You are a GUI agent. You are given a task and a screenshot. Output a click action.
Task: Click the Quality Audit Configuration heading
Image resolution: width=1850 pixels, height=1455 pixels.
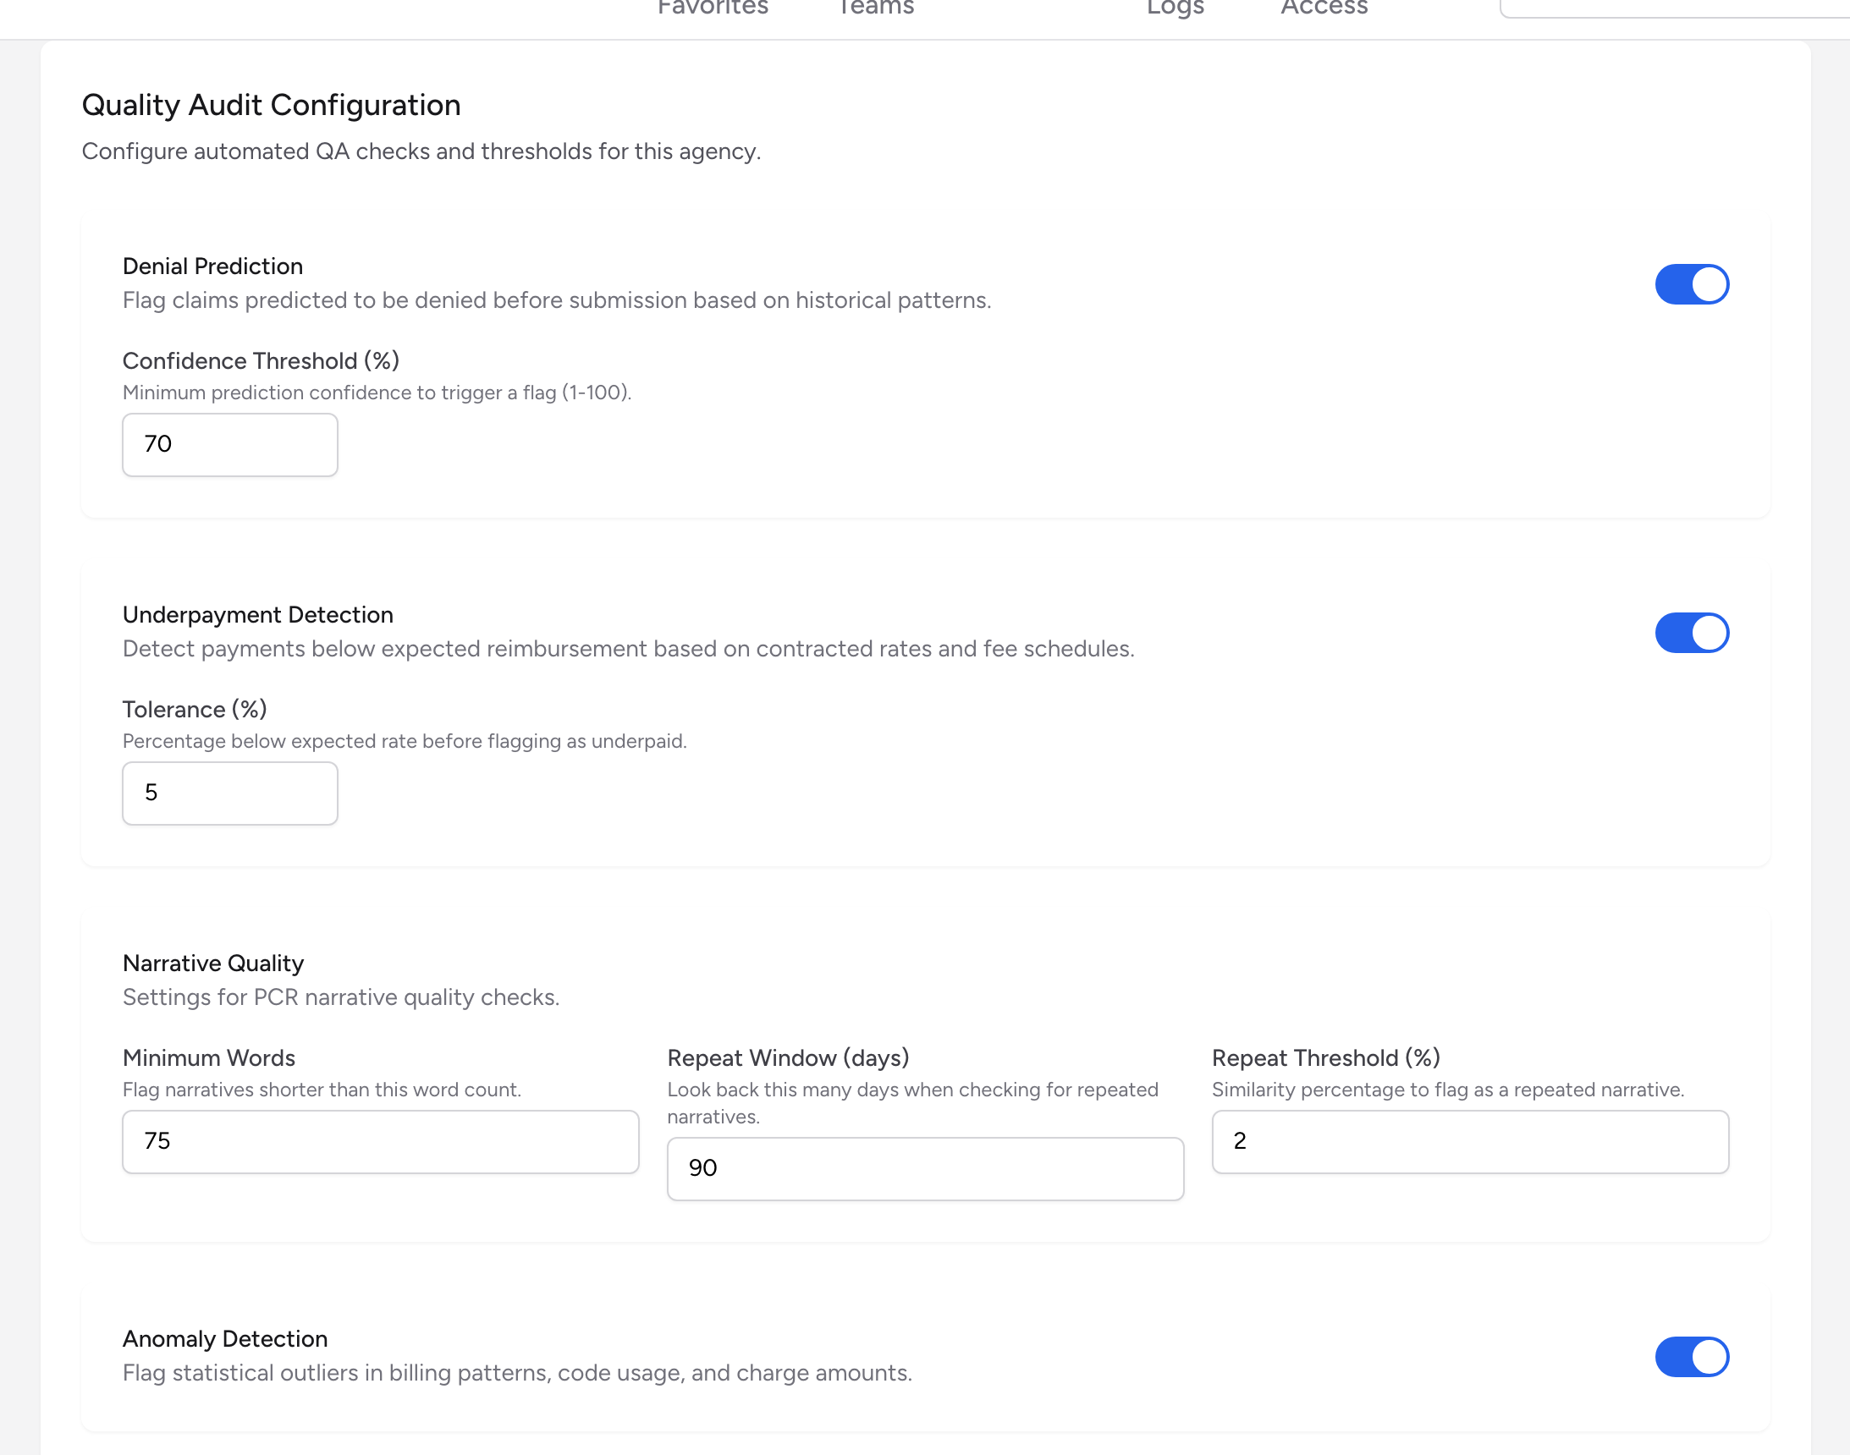(271, 105)
